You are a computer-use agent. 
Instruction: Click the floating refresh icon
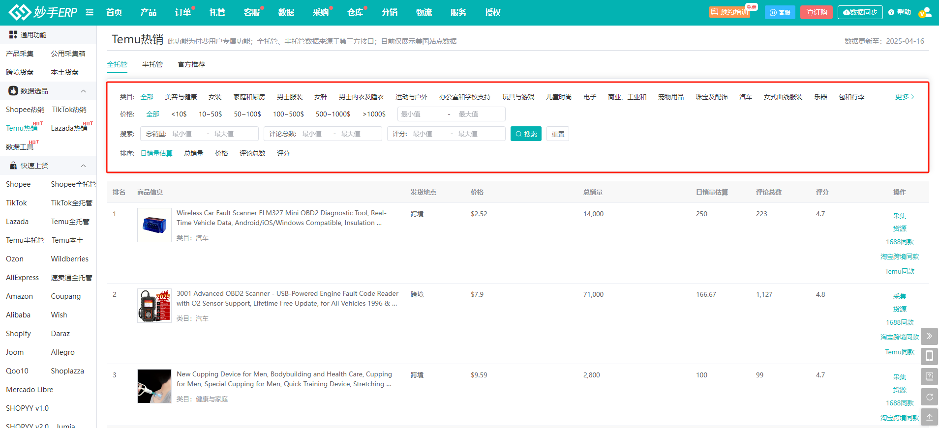(x=929, y=397)
